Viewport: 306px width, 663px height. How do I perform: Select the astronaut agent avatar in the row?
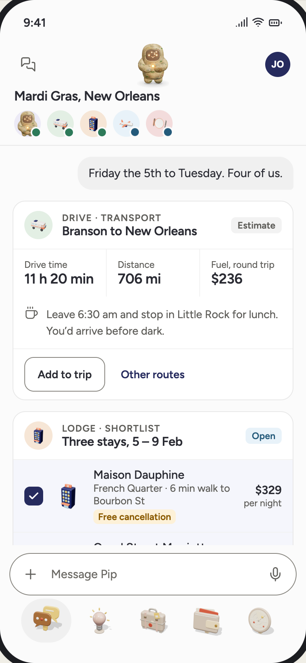pyautogui.click(x=27, y=124)
